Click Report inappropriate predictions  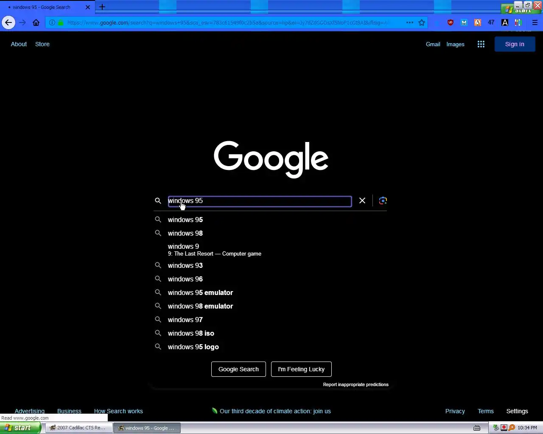coord(355,384)
